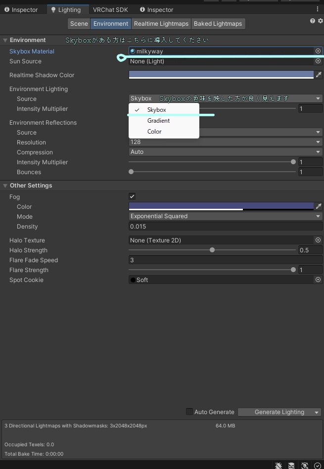Open the reflections Compression dropdown
The width and height of the screenshot is (324, 469).
pos(225,152)
